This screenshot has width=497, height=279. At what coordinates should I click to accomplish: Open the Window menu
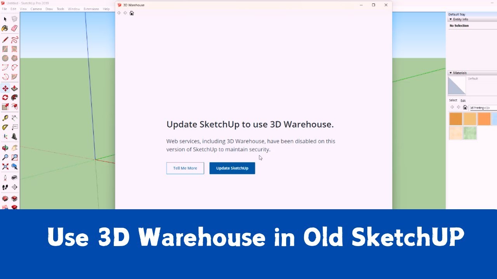pos(74,9)
